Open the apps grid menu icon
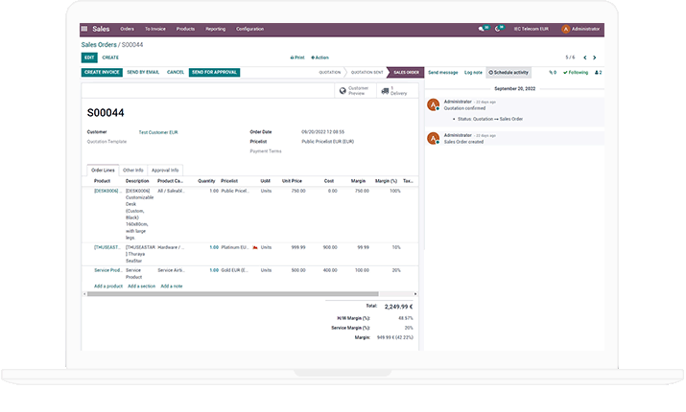This screenshot has width=686, height=412. pos(84,29)
